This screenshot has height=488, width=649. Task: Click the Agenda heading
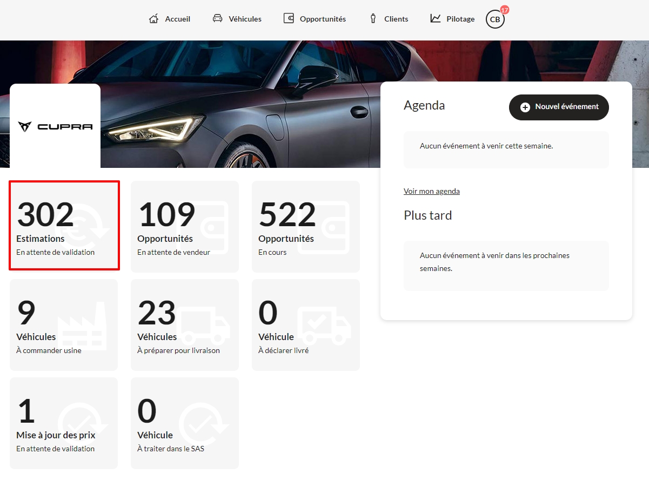424,105
